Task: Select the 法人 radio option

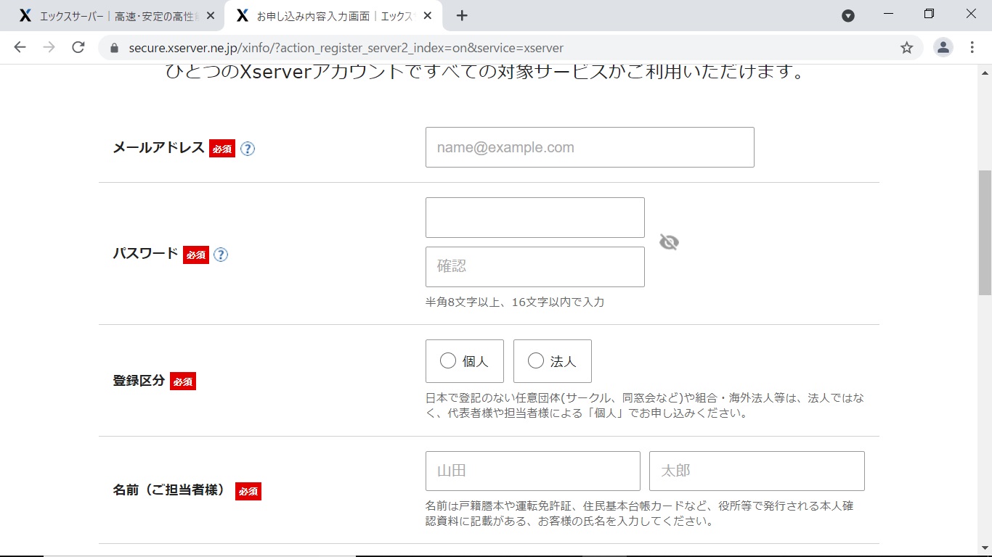Action: 553,361
